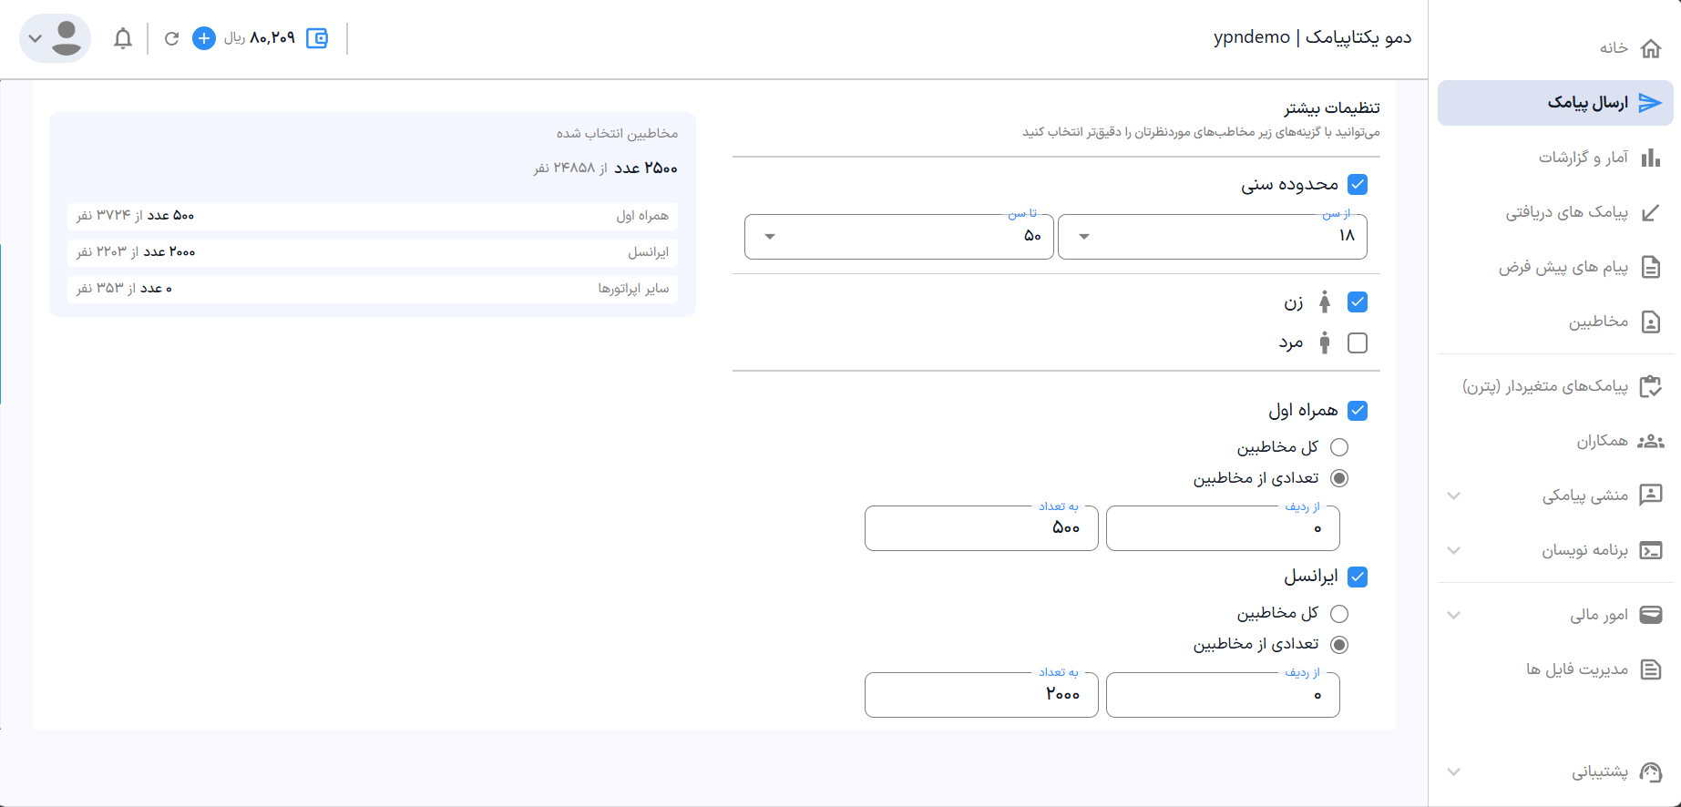
Task: Click the refresh balance icon
Action: 171,38
